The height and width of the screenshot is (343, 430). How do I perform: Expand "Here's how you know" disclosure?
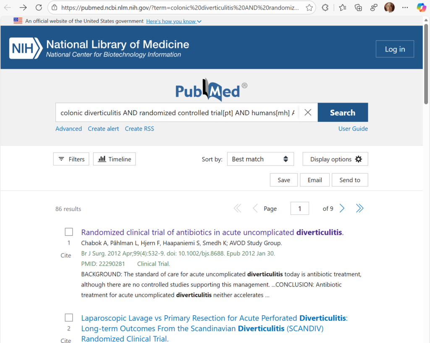(x=173, y=21)
